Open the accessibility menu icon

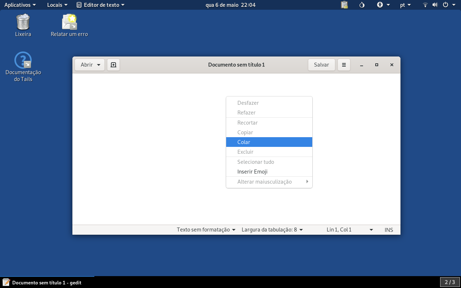380,5
